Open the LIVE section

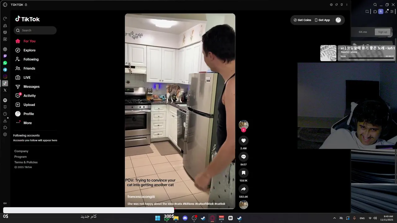[27, 77]
